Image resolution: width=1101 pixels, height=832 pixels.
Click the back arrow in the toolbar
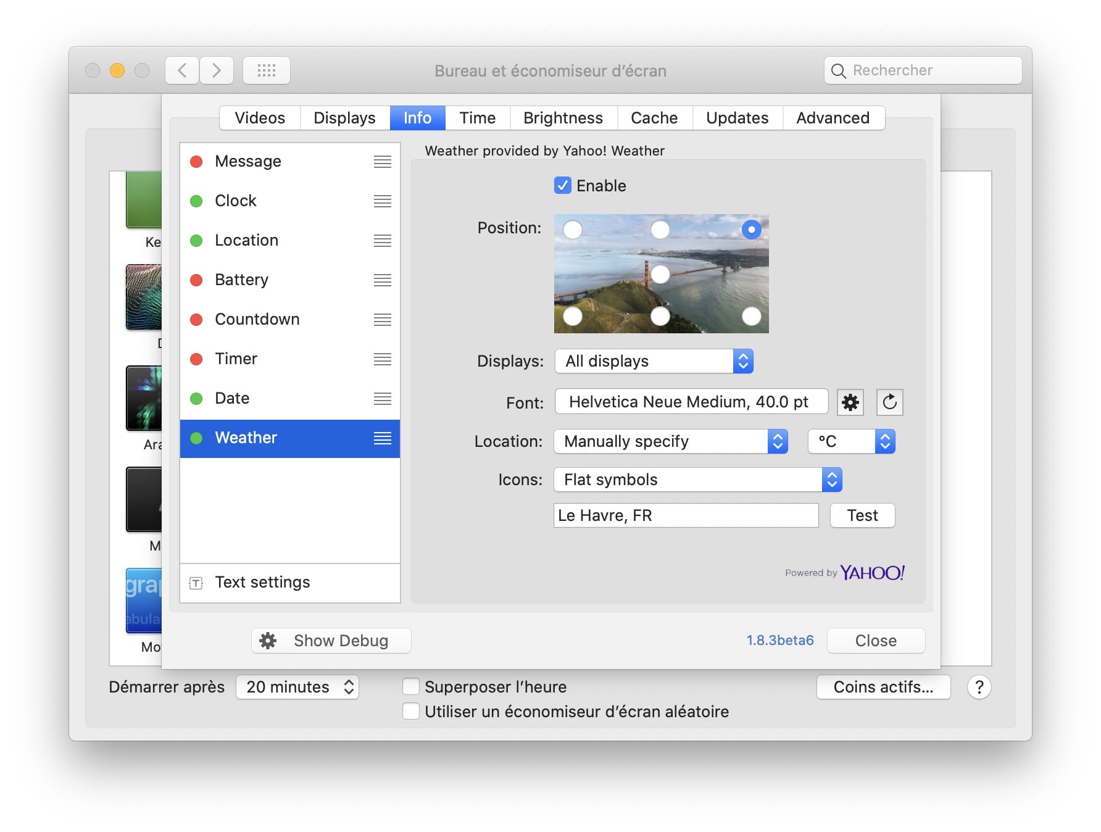click(182, 70)
